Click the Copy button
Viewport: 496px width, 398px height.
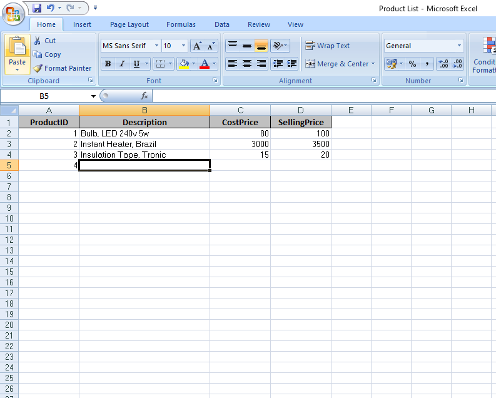47,54
